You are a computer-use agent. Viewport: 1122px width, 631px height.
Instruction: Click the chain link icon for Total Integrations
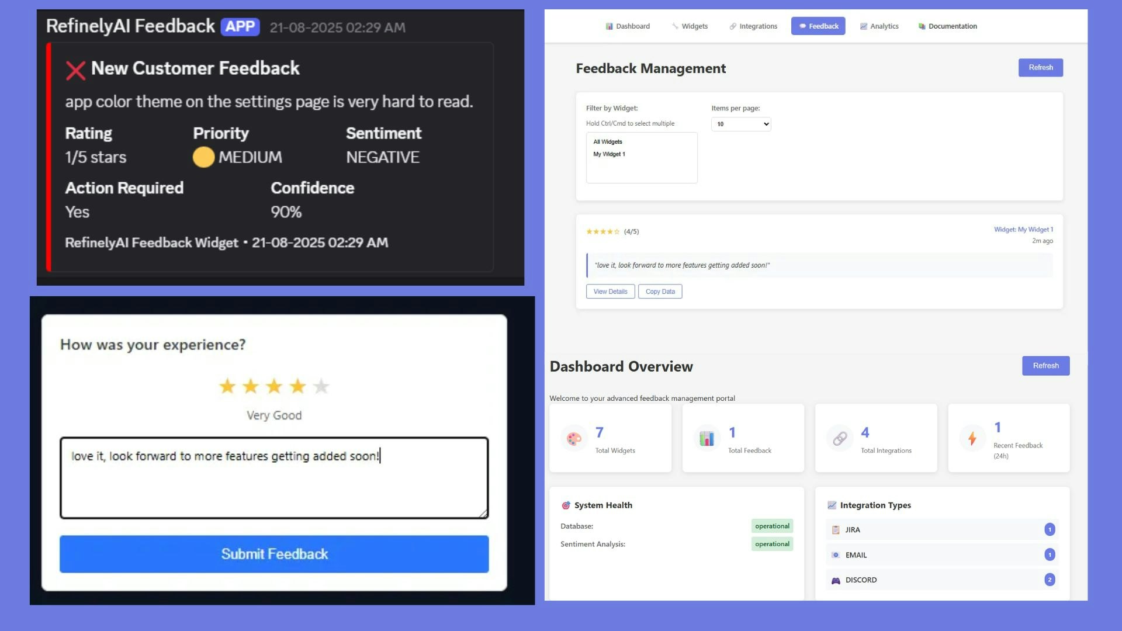click(x=840, y=438)
